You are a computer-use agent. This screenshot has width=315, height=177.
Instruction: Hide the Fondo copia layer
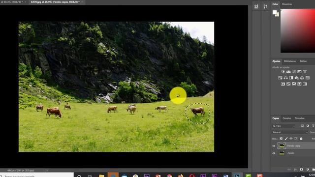click(x=274, y=146)
